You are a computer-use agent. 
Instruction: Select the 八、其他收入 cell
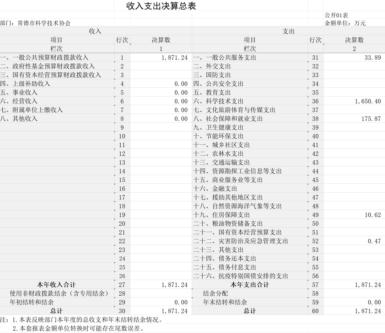pos(57,119)
